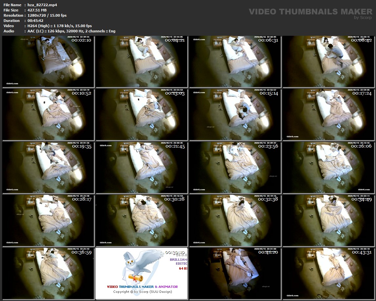This screenshot has width=376, height=301.
Task: Open the thumbnail stamped 00:02:10
Action: coord(48,62)
